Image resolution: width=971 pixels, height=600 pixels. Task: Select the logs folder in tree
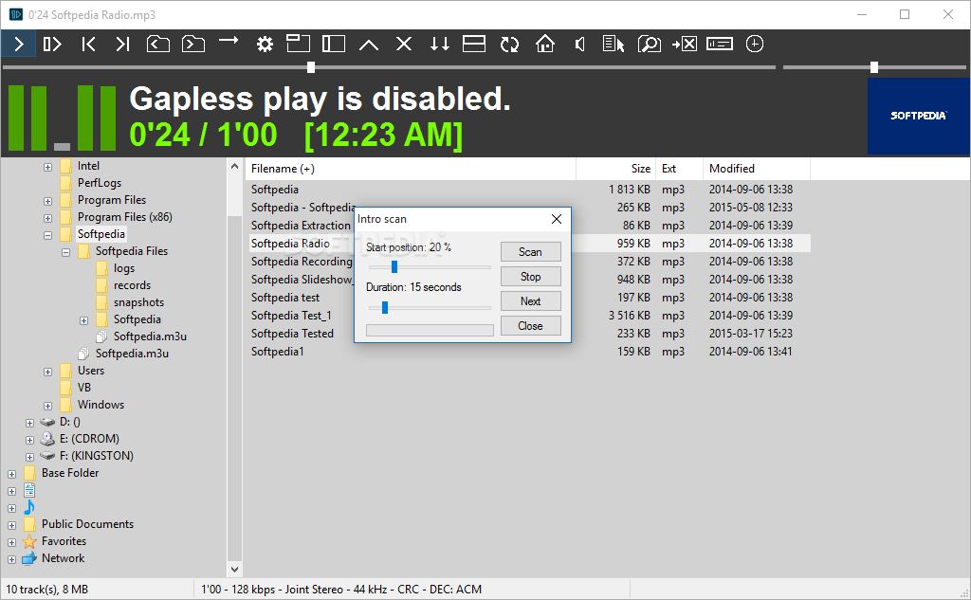(x=124, y=268)
